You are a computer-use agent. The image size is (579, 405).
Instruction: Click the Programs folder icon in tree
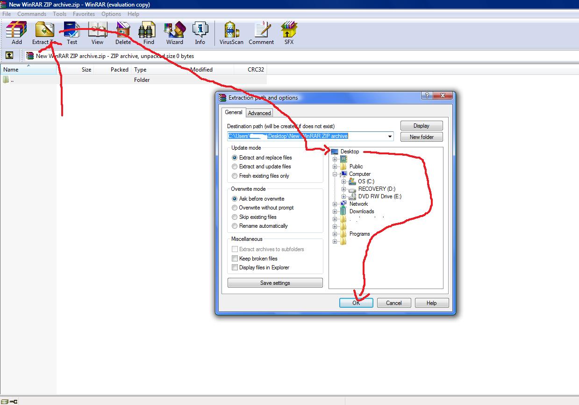click(x=343, y=234)
